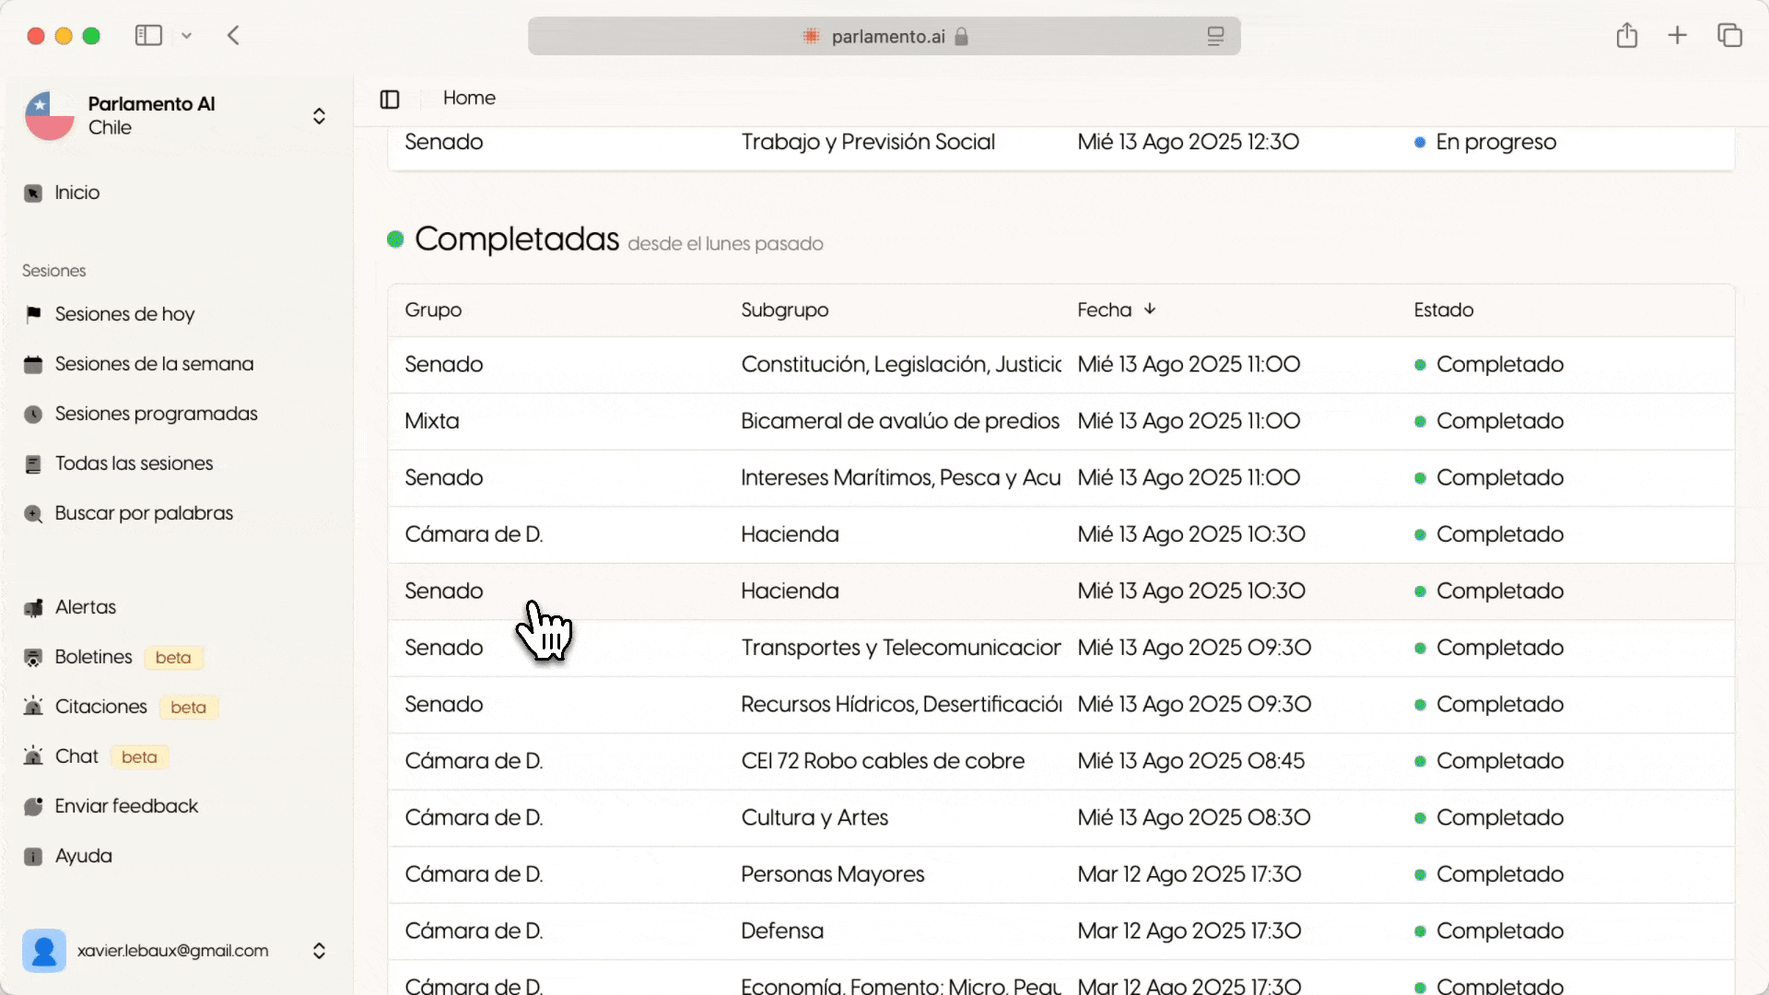
Task: Open Sesiones de hoy from the sidebar
Action: pyautogui.click(x=124, y=313)
